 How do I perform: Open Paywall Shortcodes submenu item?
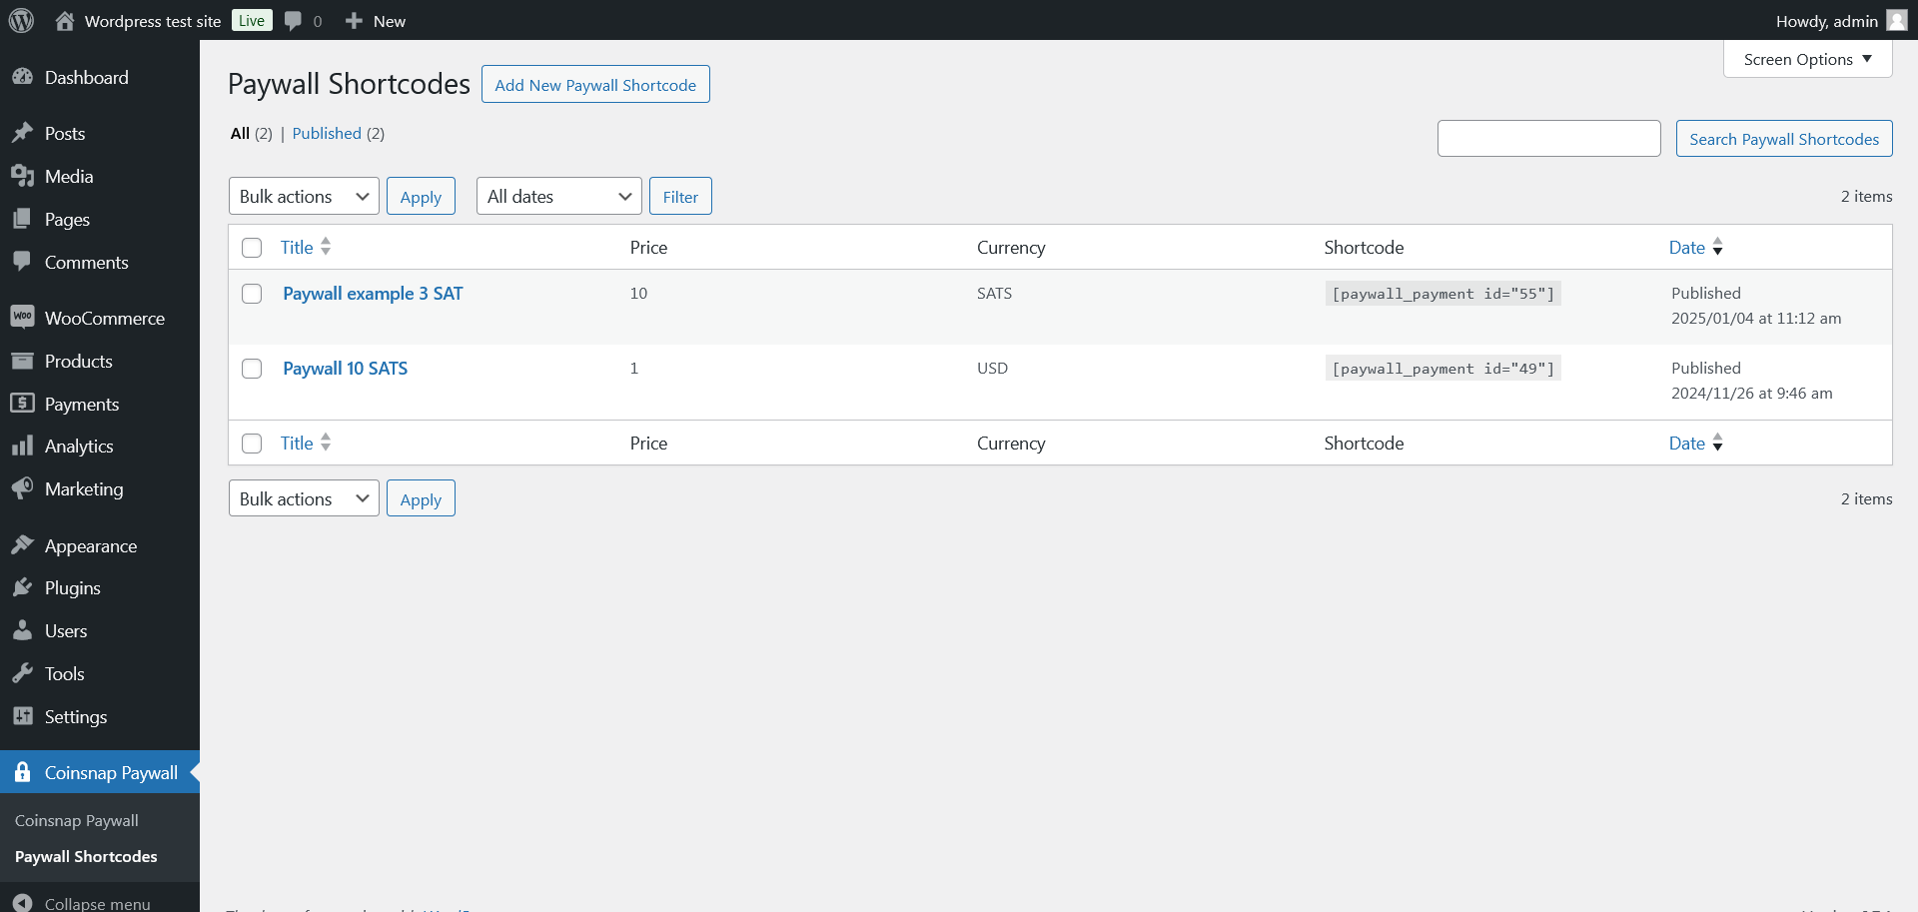coord(86,856)
